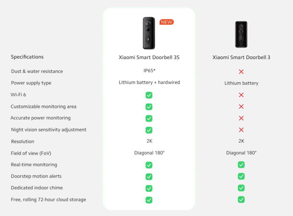Click Doorbell 3 dedicated indoor chime checkmark
The image size is (293, 216).
tap(241, 188)
